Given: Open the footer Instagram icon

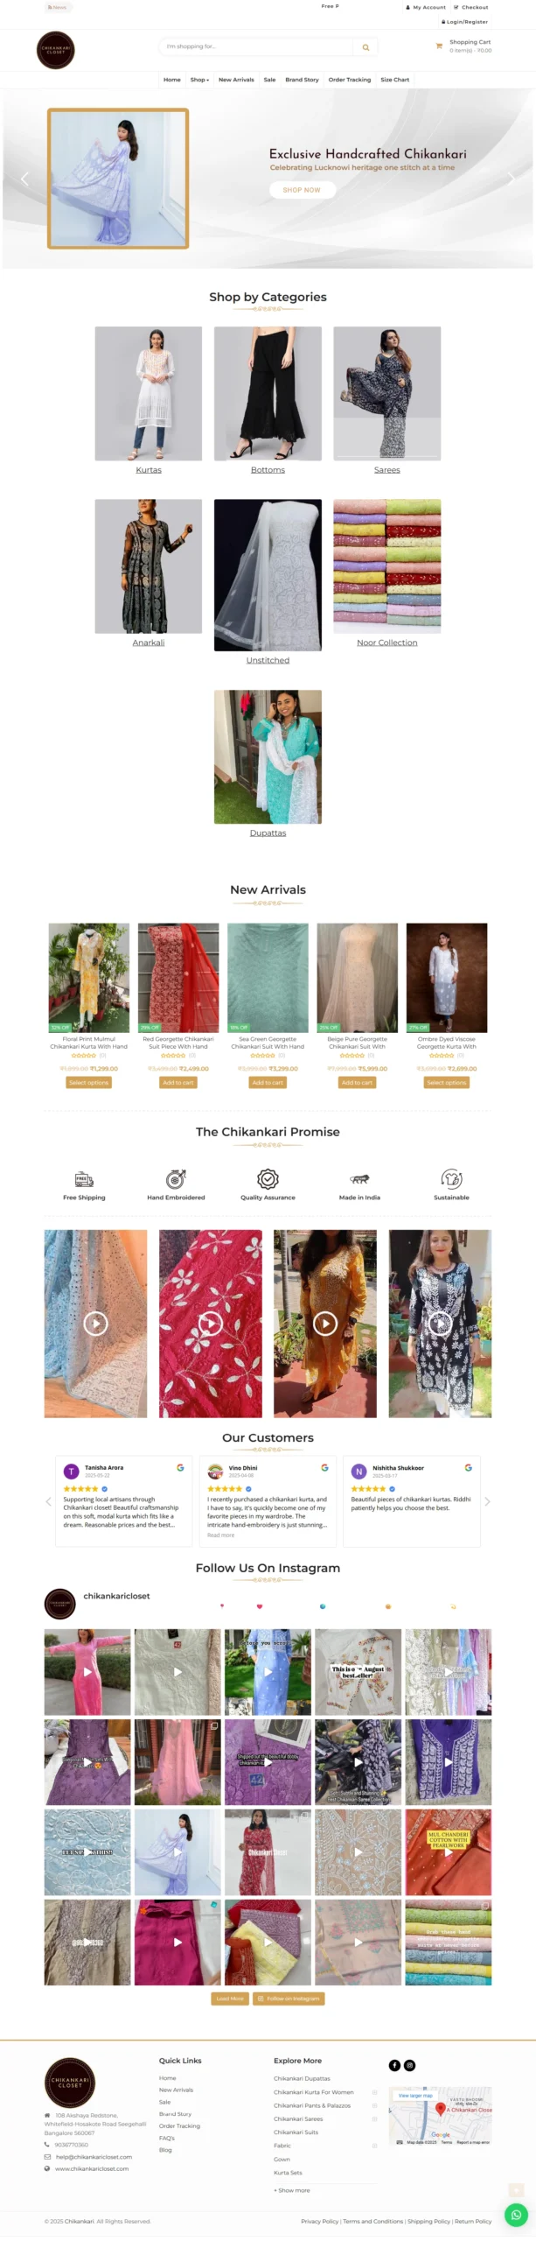Looking at the screenshot, I should [409, 2064].
